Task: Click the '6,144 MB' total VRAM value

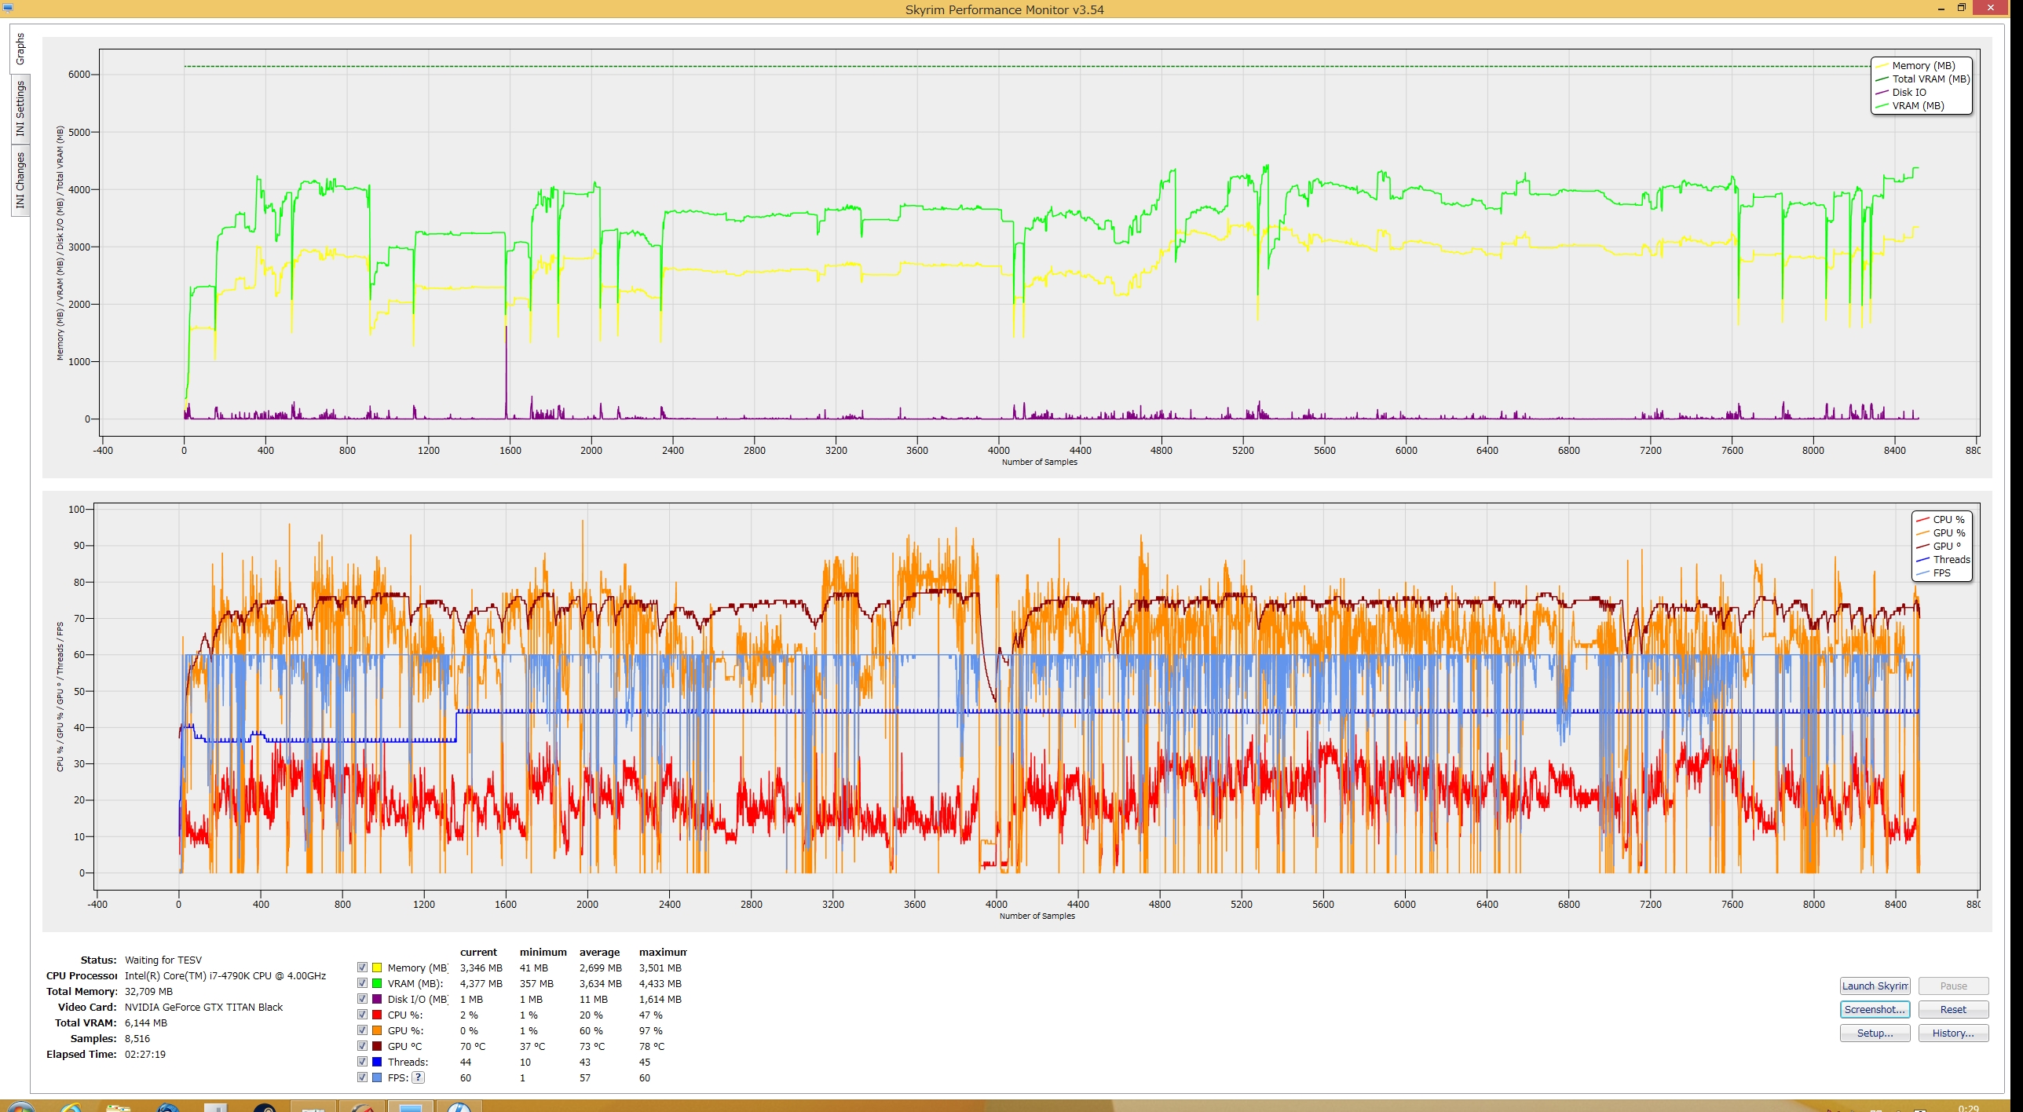Action: tap(146, 1022)
